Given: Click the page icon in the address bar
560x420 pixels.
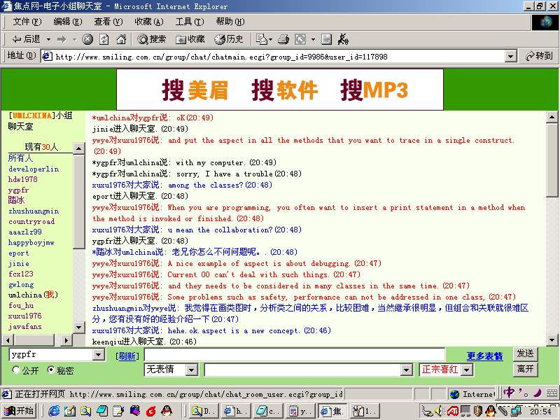Looking at the screenshot, I should point(47,56).
